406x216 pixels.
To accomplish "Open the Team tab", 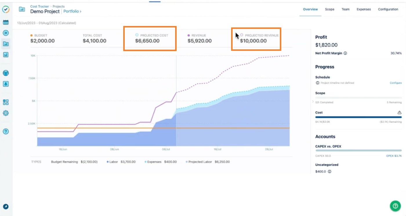I will point(345,9).
